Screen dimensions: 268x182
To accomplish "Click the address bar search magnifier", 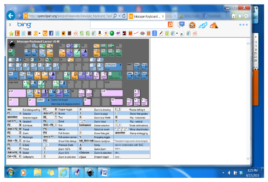I will [x=115, y=16].
